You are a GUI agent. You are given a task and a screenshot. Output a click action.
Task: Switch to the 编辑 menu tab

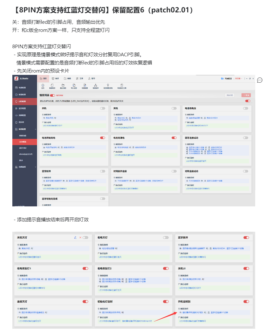tap(68, 78)
